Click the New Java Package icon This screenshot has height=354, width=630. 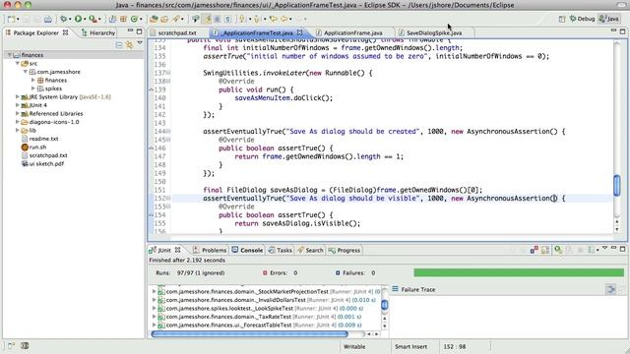coord(123,19)
